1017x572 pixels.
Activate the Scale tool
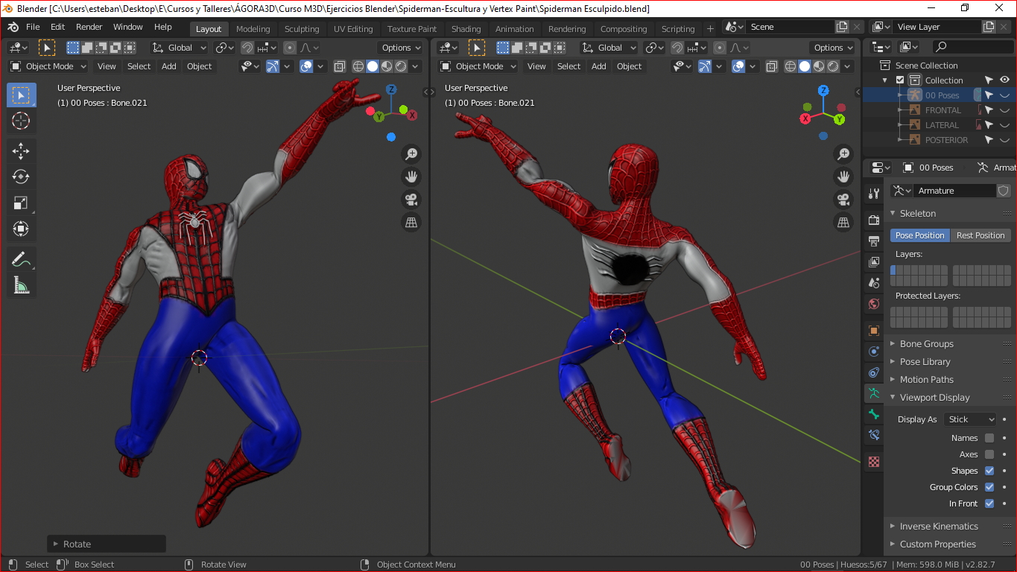pyautogui.click(x=21, y=203)
